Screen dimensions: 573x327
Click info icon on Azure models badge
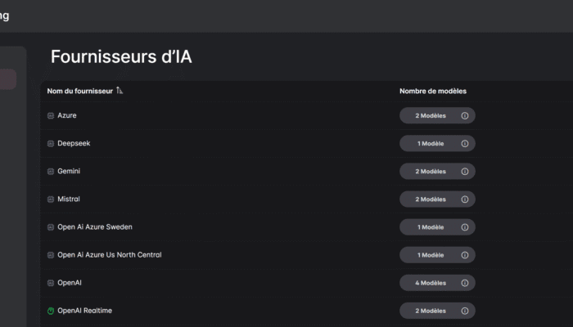(465, 116)
